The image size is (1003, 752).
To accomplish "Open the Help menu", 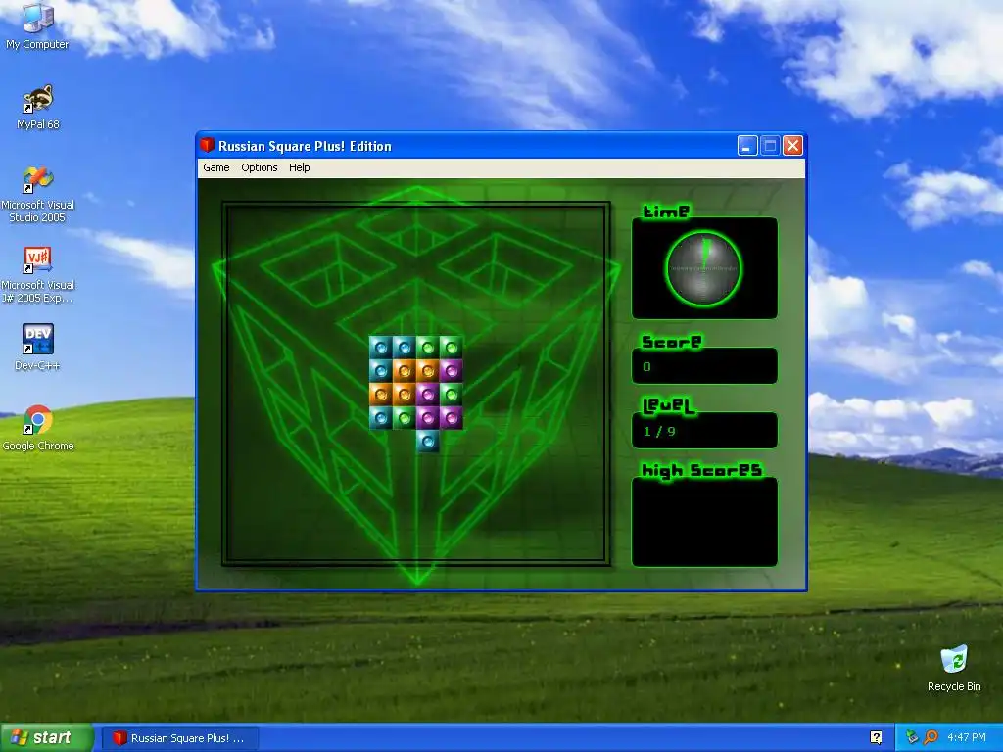I will [300, 167].
